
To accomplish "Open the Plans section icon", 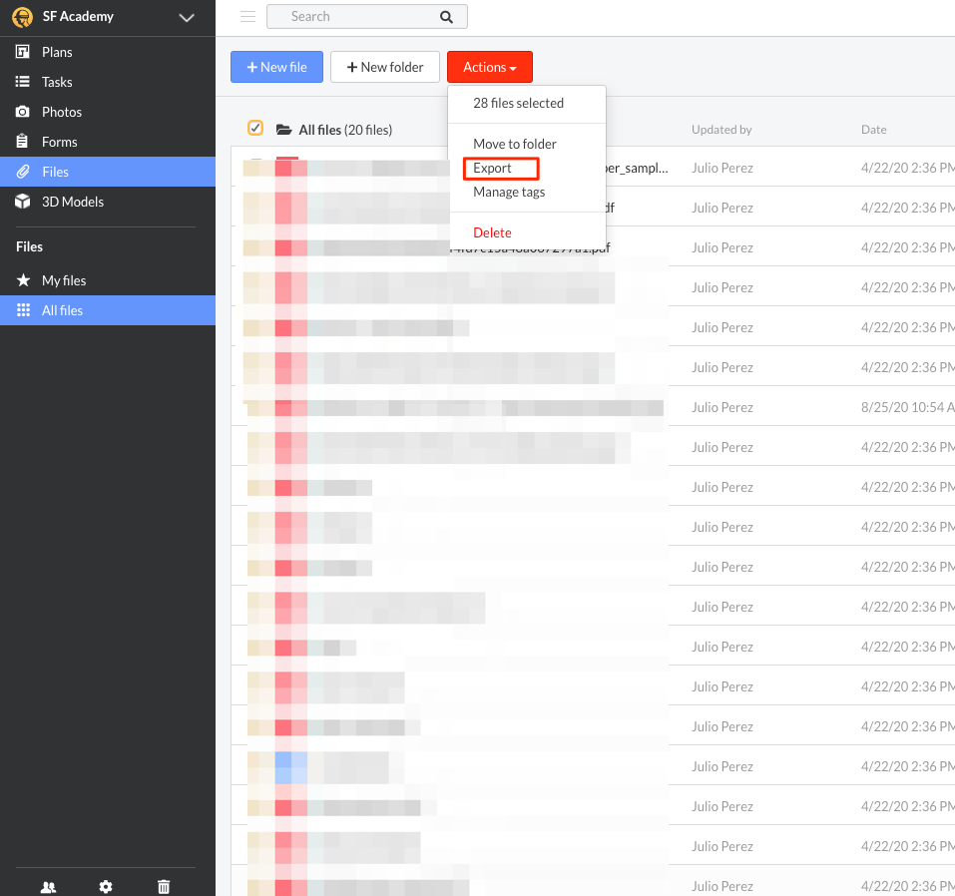I will [x=23, y=52].
